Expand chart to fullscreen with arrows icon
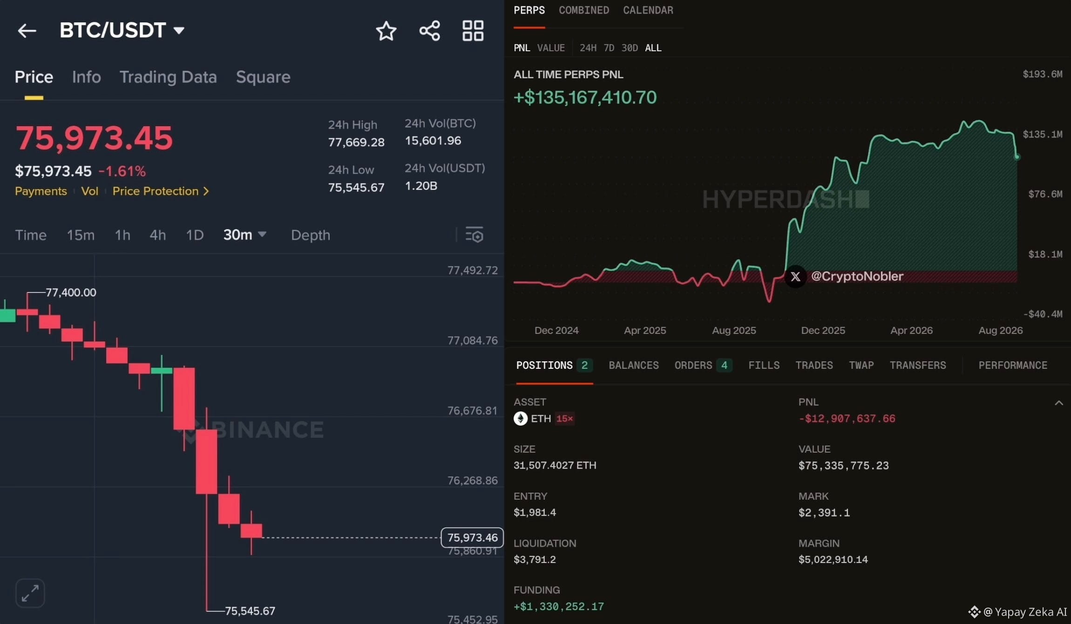 30,593
